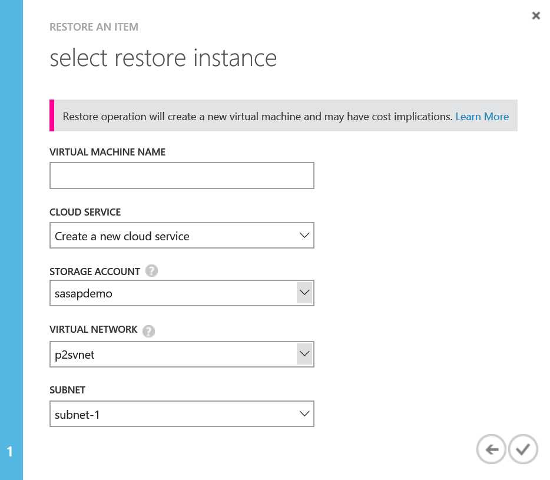Confirm restore with the checkmark button
550x480 pixels.
coord(523,449)
